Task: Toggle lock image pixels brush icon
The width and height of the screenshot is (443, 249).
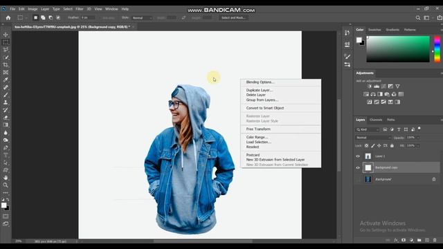Action: click(x=373, y=146)
